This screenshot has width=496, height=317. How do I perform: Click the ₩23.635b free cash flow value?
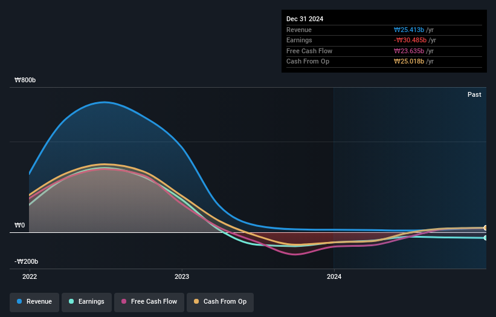[x=408, y=51]
